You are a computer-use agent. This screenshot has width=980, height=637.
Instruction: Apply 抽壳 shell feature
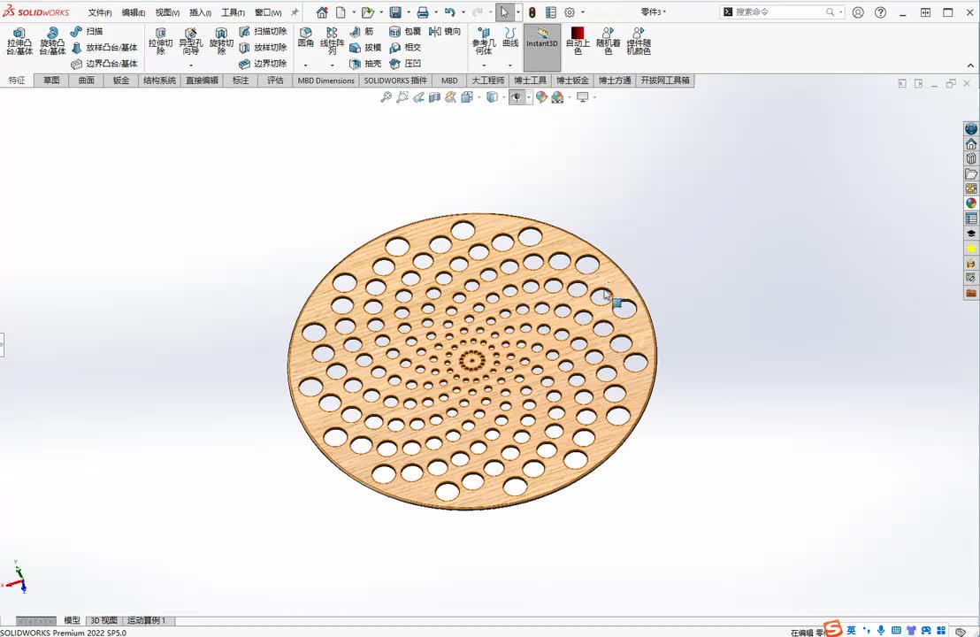[365, 64]
